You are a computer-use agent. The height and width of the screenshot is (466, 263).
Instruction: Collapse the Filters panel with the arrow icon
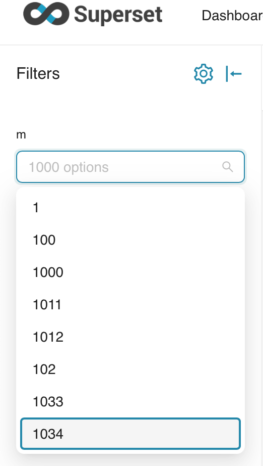click(x=234, y=73)
